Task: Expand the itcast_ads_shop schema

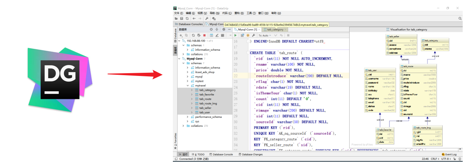Action: 187,72
